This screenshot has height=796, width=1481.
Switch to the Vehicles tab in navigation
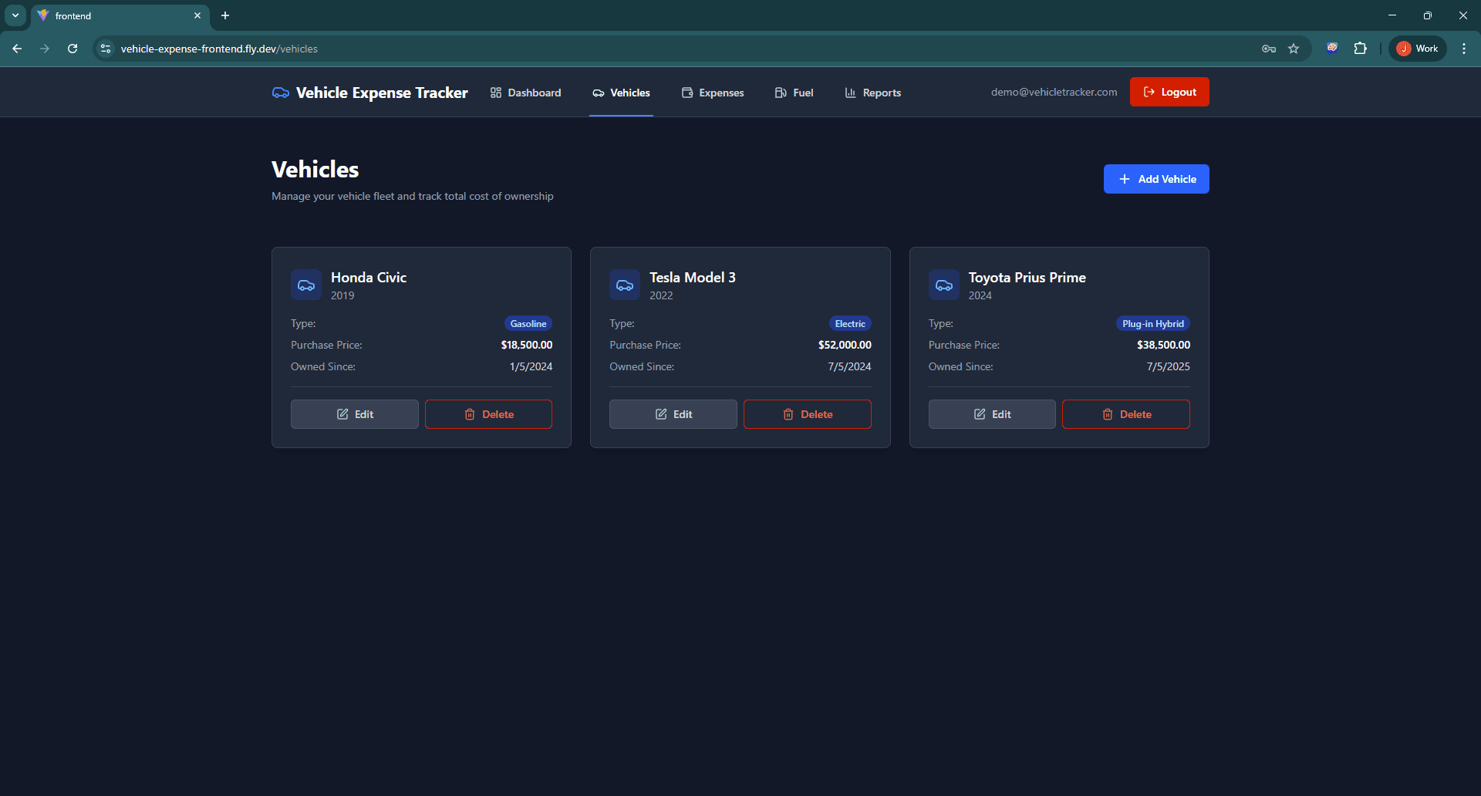click(621, 93)
